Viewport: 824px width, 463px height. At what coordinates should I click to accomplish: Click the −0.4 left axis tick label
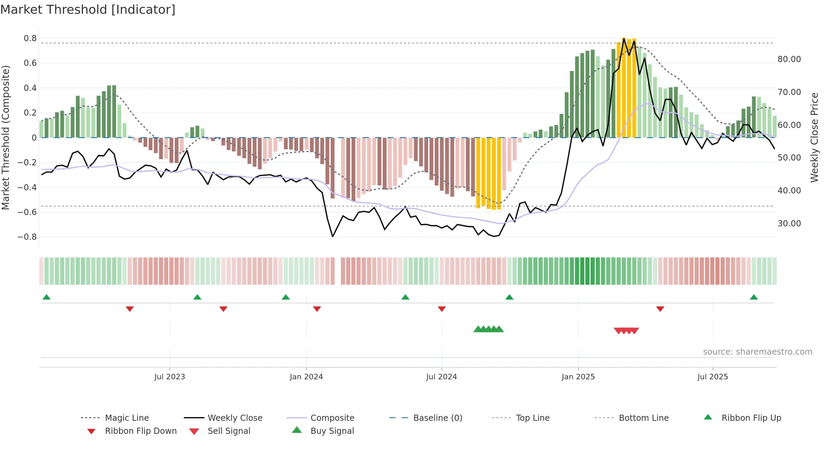point(27,187)
